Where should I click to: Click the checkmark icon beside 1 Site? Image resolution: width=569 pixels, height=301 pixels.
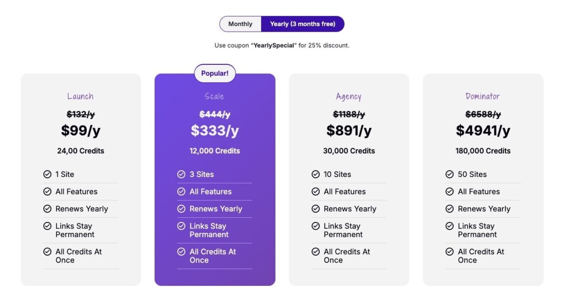(x=47, y=174)
